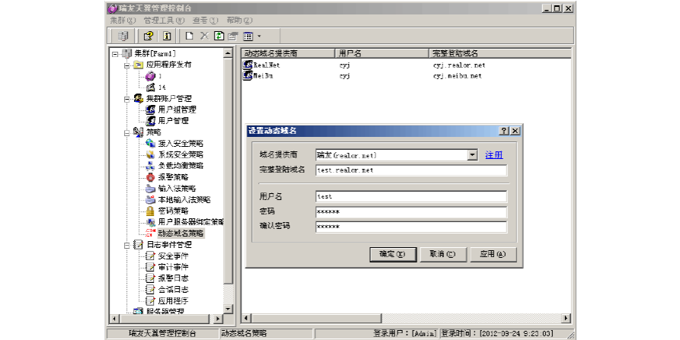Open the view-mode dropdown arrow in toolbar

259,36
